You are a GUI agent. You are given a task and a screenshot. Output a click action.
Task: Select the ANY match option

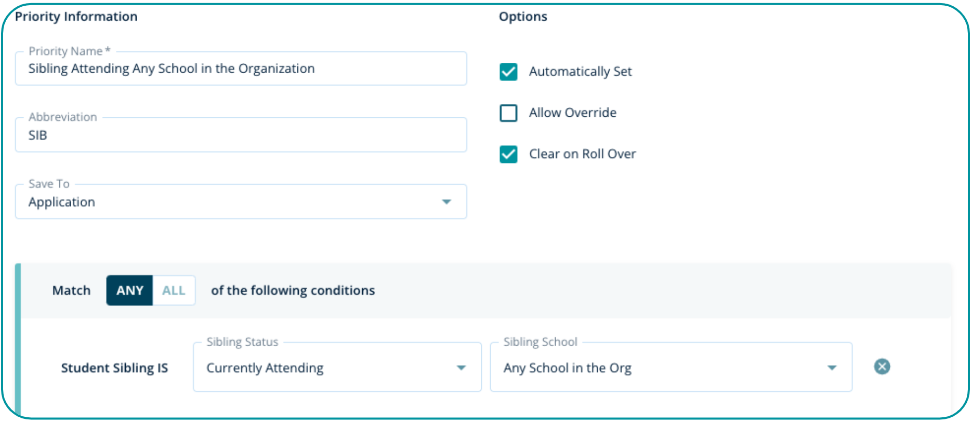[129, 291]
